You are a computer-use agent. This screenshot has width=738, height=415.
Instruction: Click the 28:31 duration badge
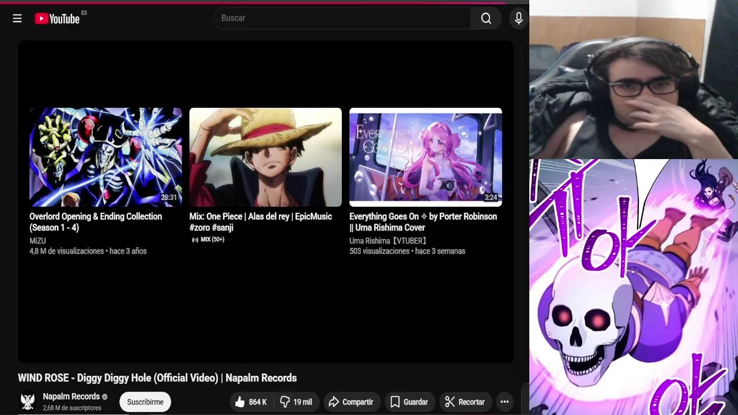click(169, 198)
